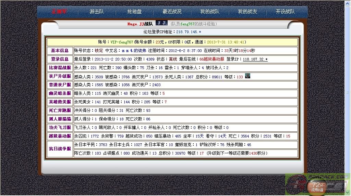
Task: Click the 抗日战争服 row header
Action: (60, 149)
